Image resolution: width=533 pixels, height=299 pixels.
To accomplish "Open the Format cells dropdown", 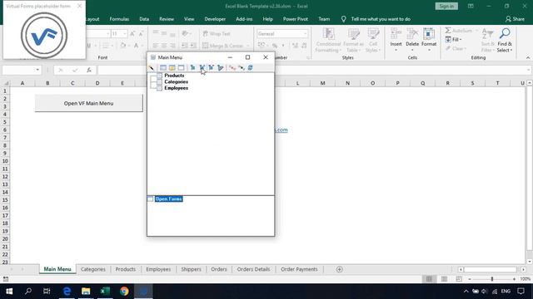I will (x=429, y=50).
